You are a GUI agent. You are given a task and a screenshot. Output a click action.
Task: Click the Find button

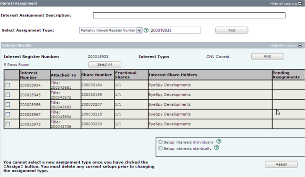(x=231, y=30)
